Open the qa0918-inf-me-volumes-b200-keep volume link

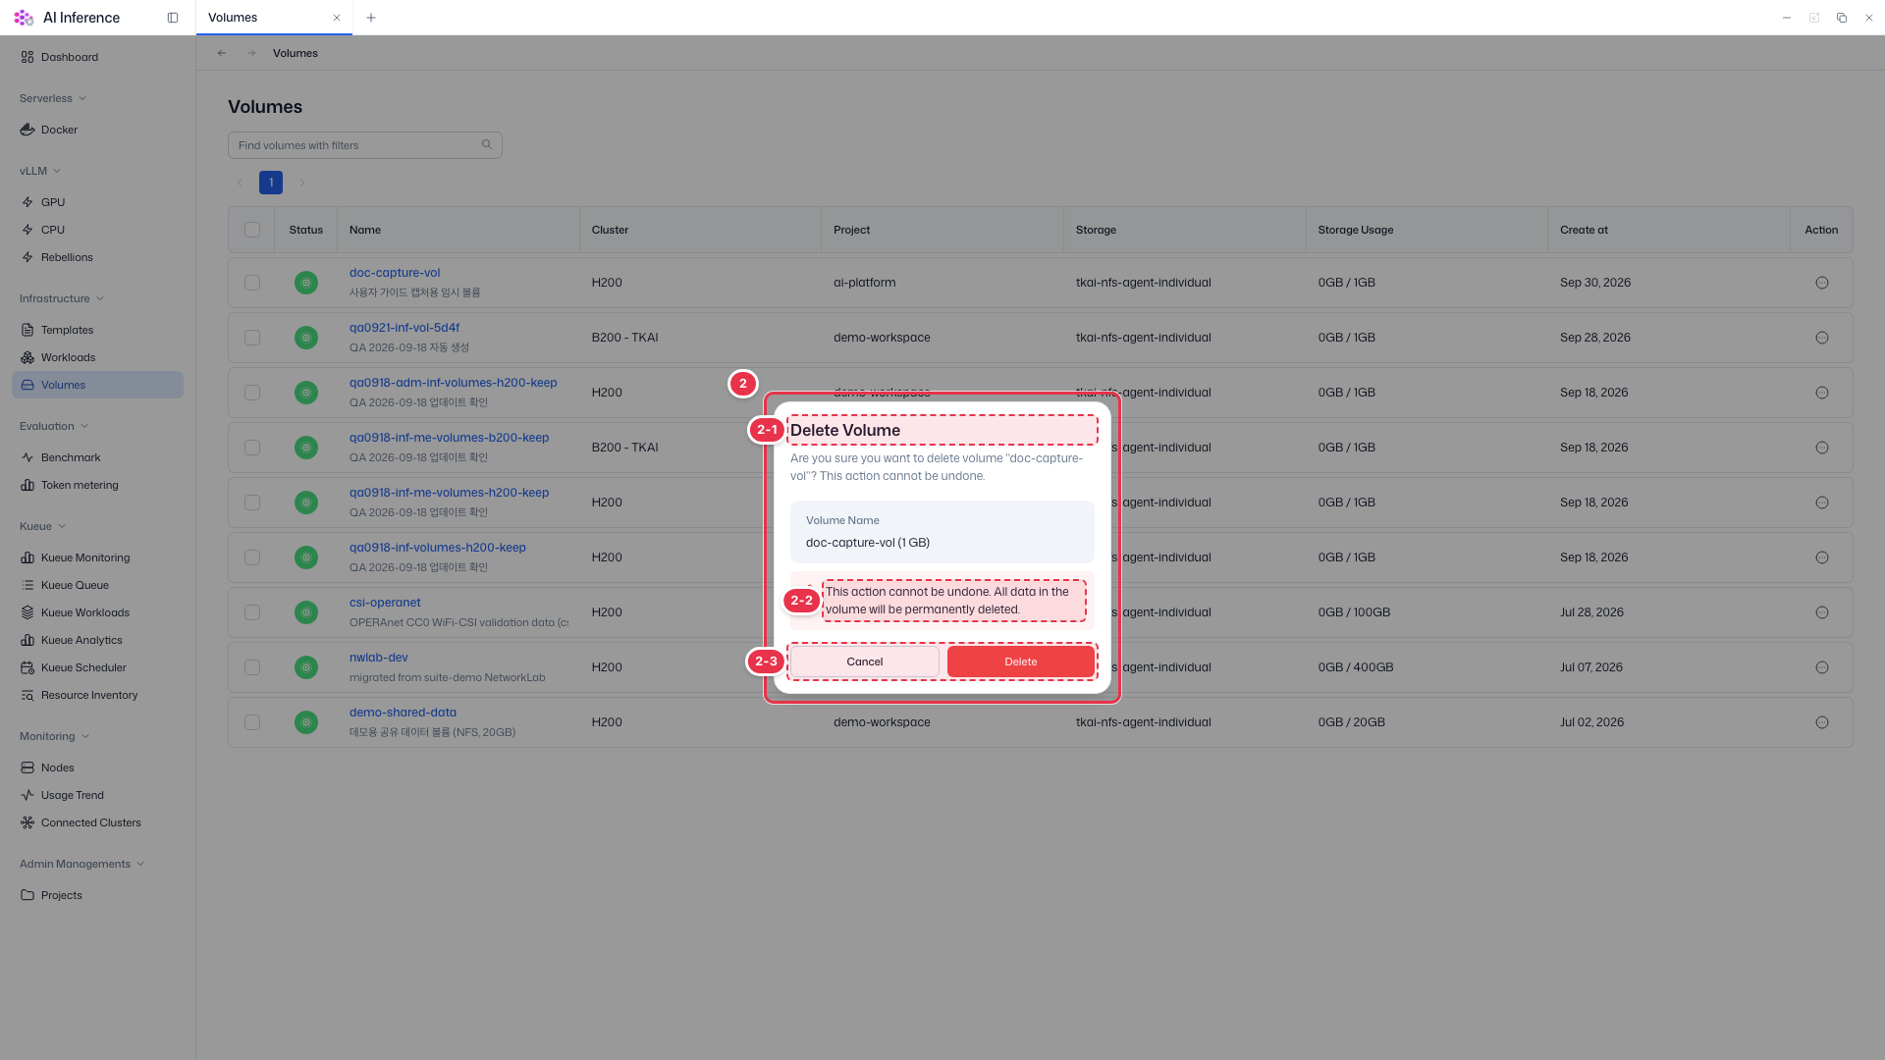pyautogui.click(x=449, y=438)
